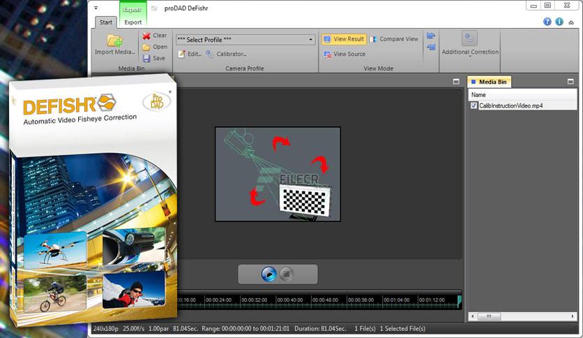This screenshot has width=583, height=338.
Task: Click the calibration video preview image
Action: [278, 174]
